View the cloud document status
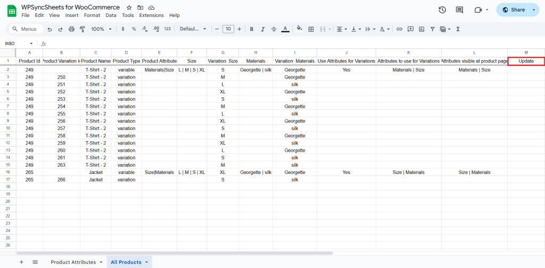The height and width of the screenshot is (268, 545). coord(151,7)
